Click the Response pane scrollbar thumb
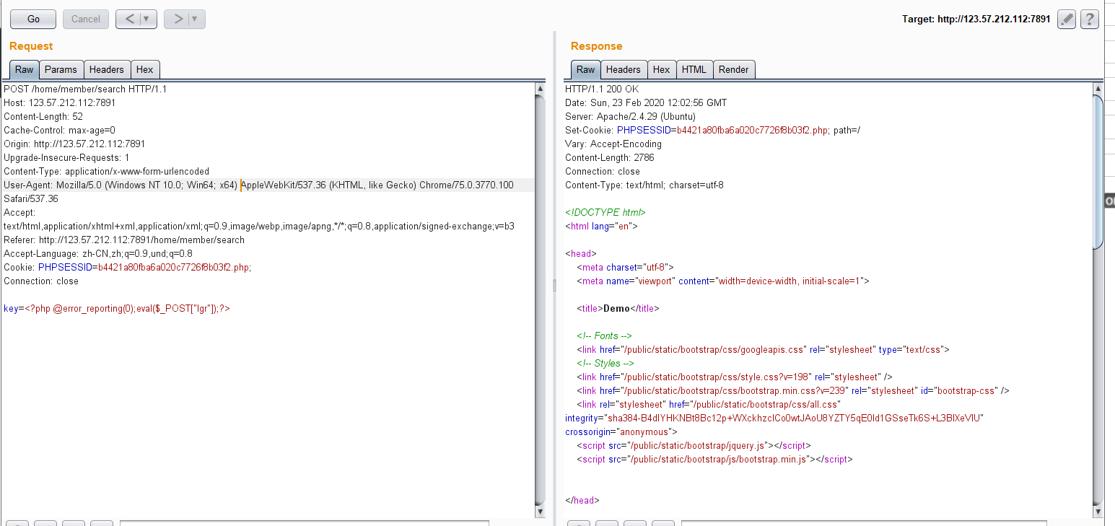The image size is (1115, 526). point(1098,172)
